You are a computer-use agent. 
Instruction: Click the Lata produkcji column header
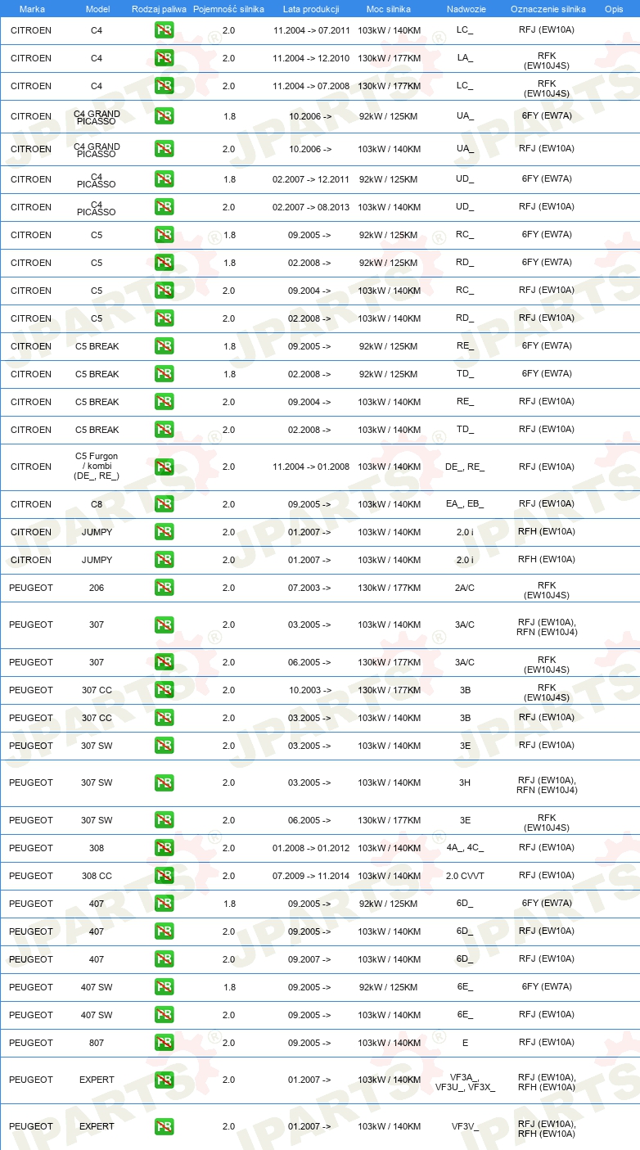click(x=311, y=9)
